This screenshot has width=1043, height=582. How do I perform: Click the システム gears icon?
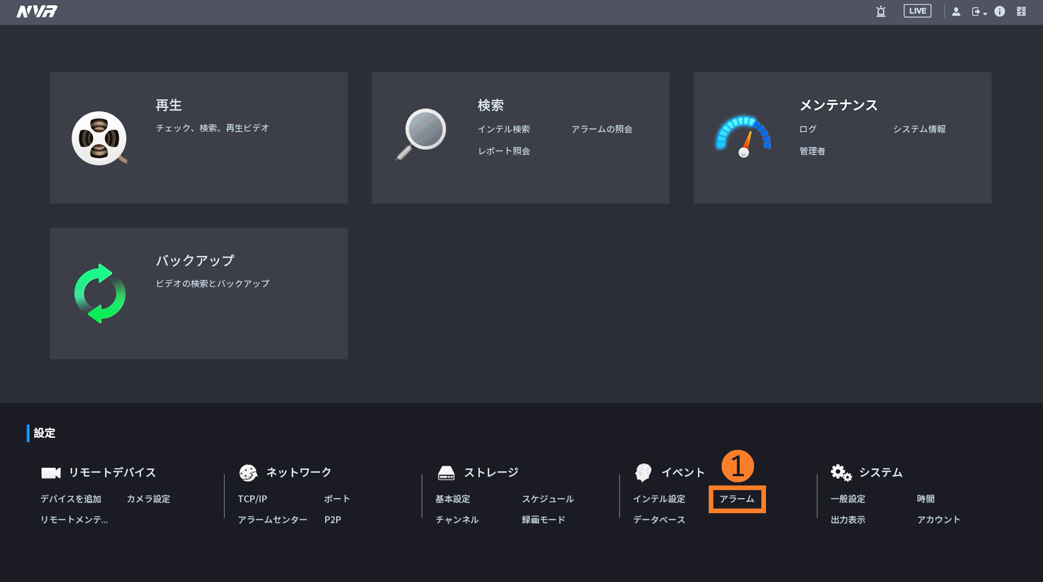[x=840, y=473]
